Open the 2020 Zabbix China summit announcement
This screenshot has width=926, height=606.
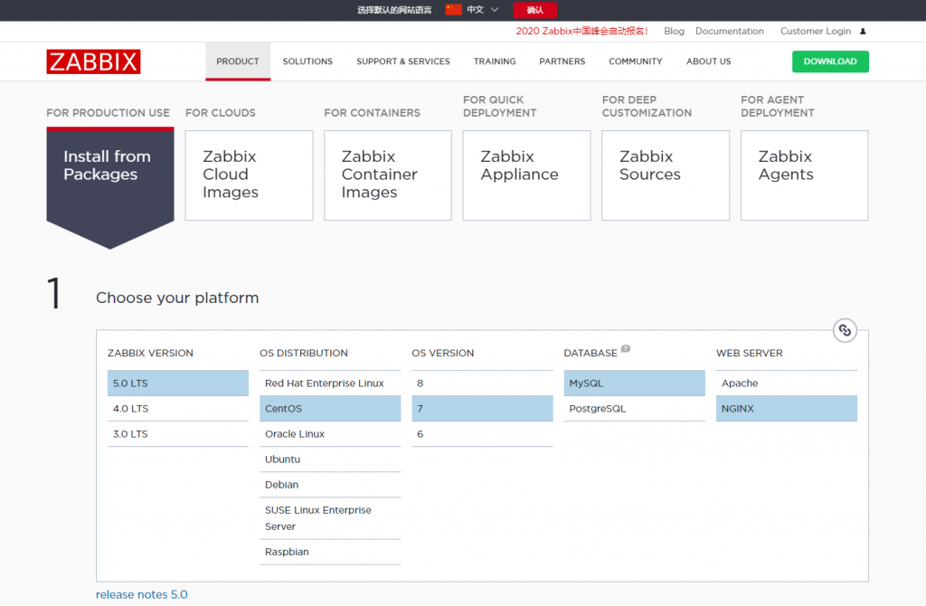pos(581,32)
